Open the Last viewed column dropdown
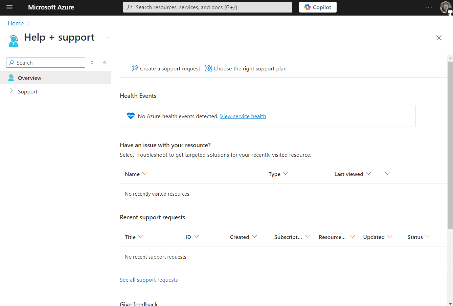 [x=368, y=174]
